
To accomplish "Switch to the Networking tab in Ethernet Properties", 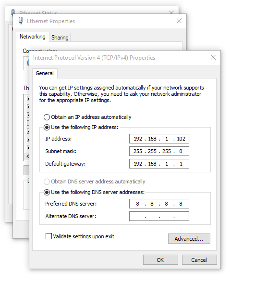I will point(33,37).
